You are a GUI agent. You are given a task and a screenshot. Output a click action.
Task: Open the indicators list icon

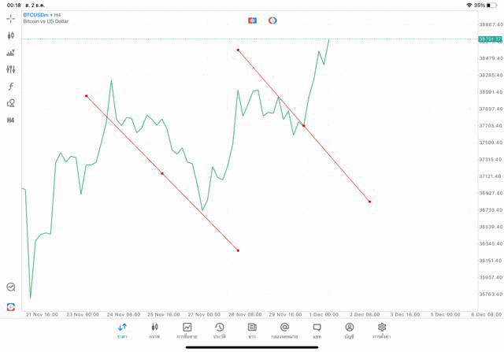click(11, 53)
